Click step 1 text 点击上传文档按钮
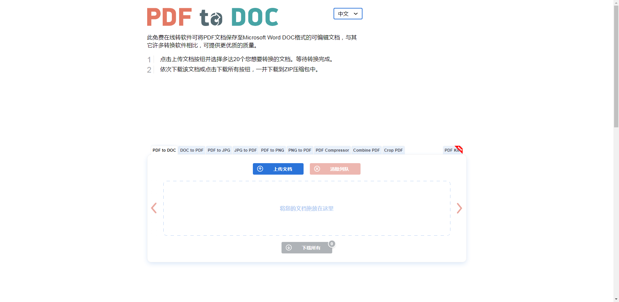 tap(247, 59)
